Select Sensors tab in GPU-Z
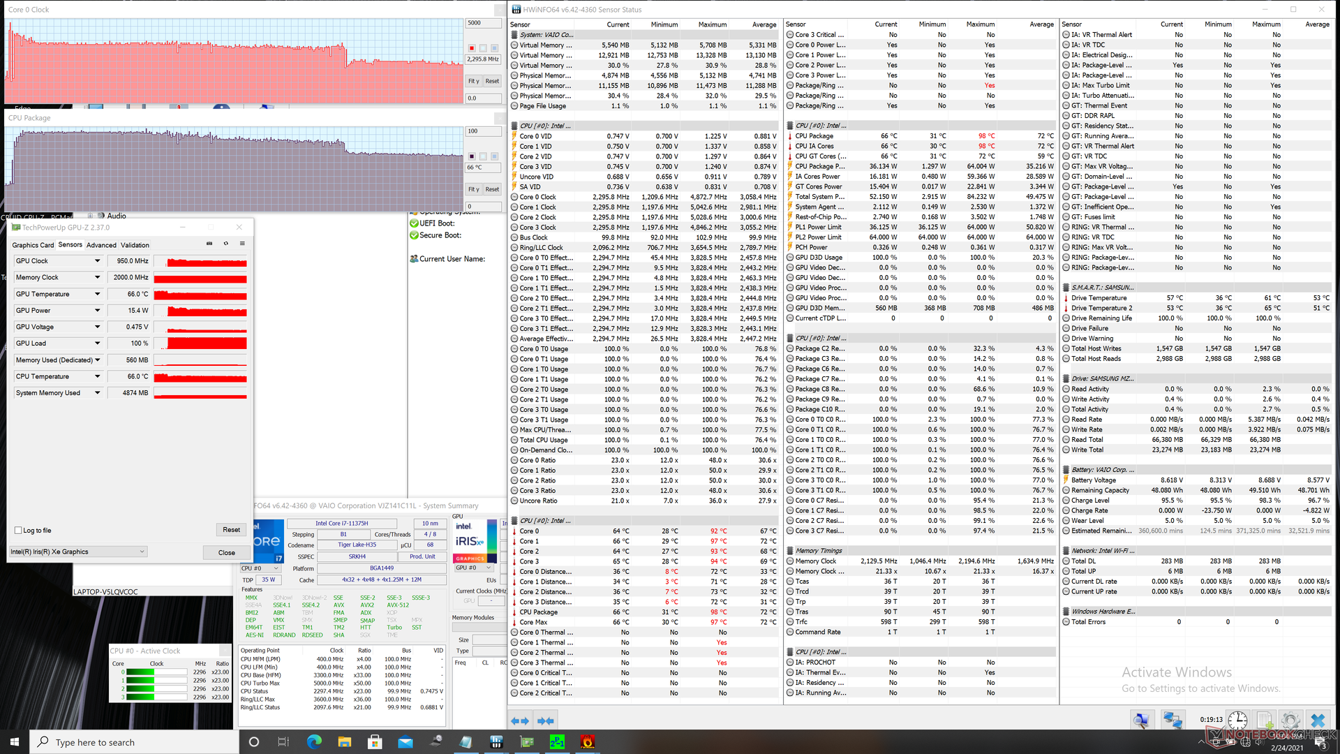This screenshot has height=754, width=1340. tap(70, 244)
